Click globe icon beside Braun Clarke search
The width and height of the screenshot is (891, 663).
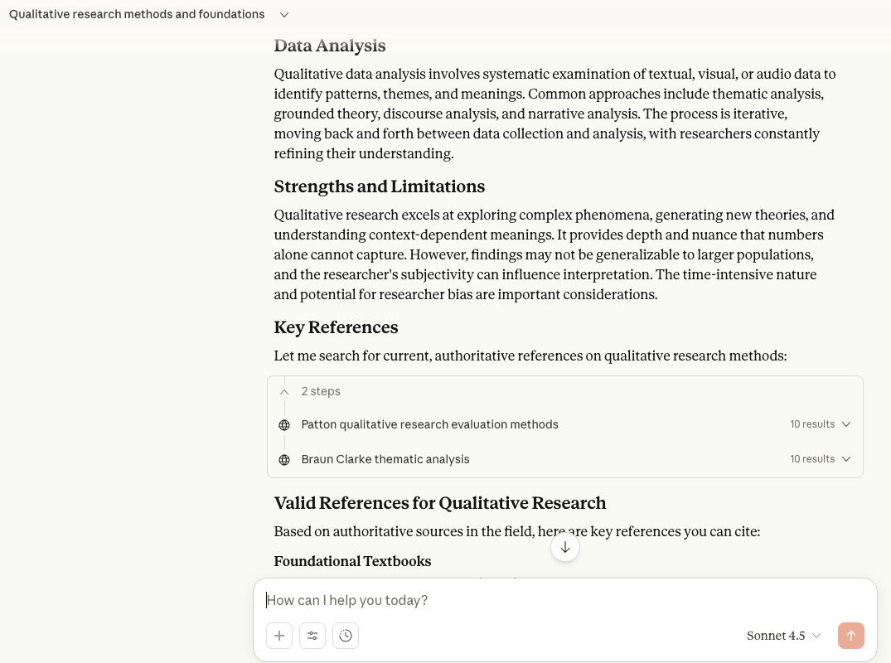(284, 460)
